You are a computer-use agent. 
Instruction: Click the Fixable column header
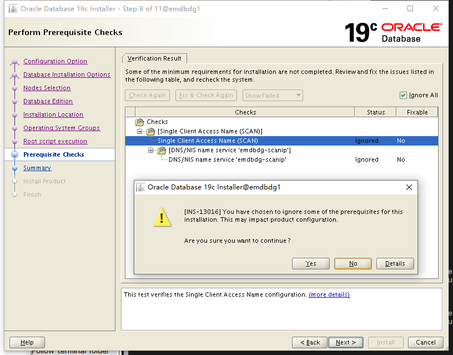417,112
